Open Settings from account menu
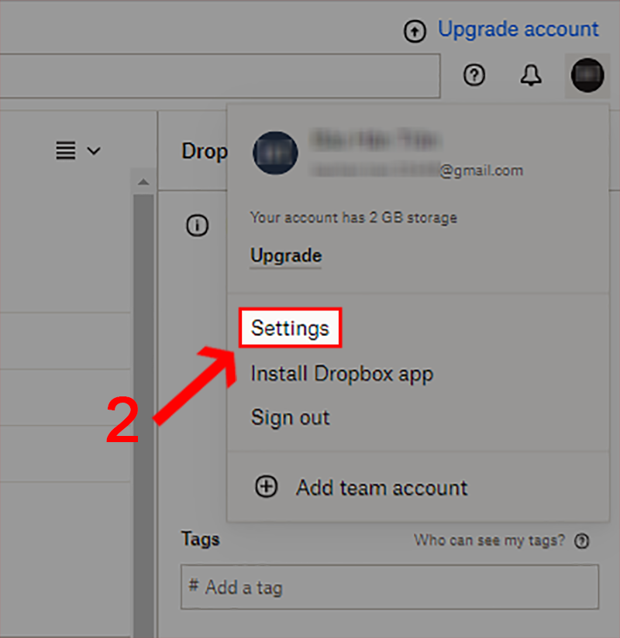The image size is (620, 638). (290, 328)
